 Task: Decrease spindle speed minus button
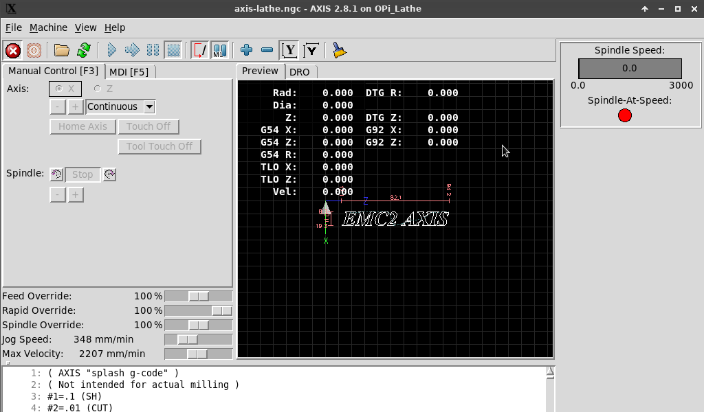[58, 194]
